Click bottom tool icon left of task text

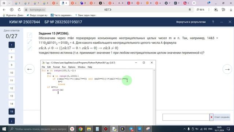[30, 48]
